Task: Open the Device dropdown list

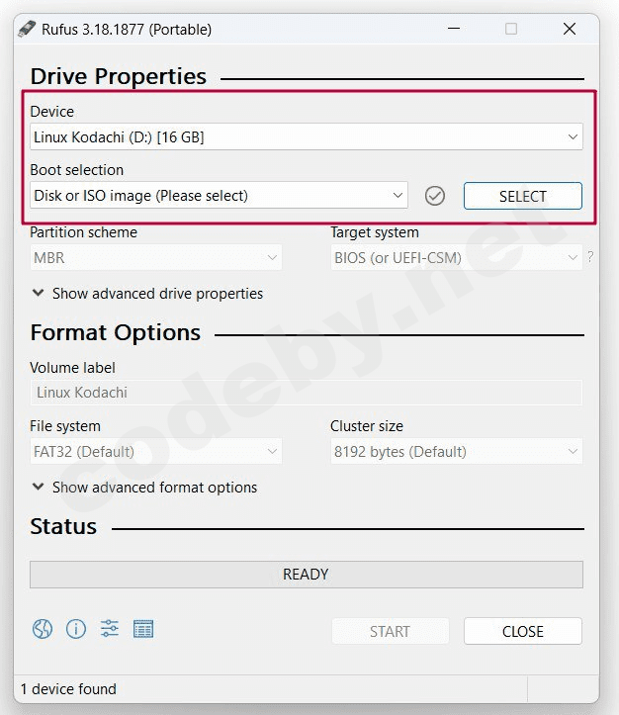Action: coord(307,136)
